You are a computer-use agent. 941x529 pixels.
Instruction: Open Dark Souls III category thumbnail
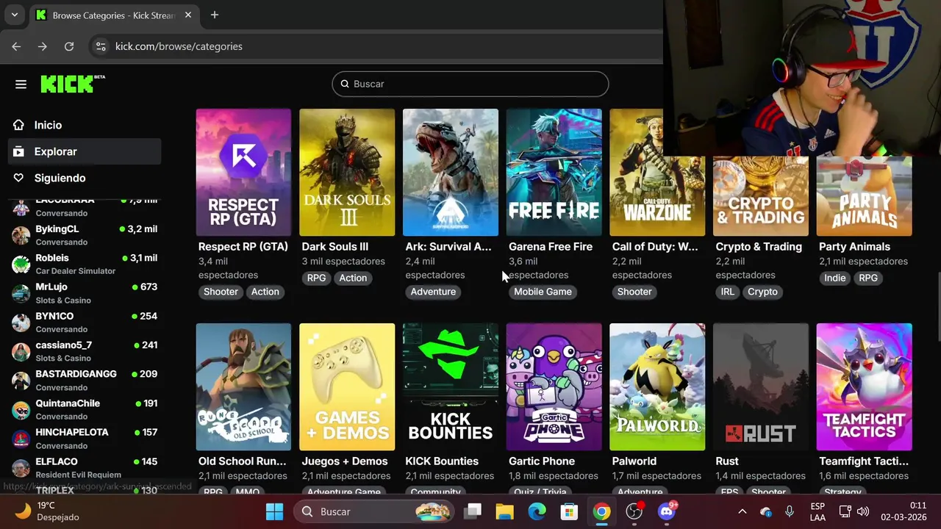tap(347, 172)
